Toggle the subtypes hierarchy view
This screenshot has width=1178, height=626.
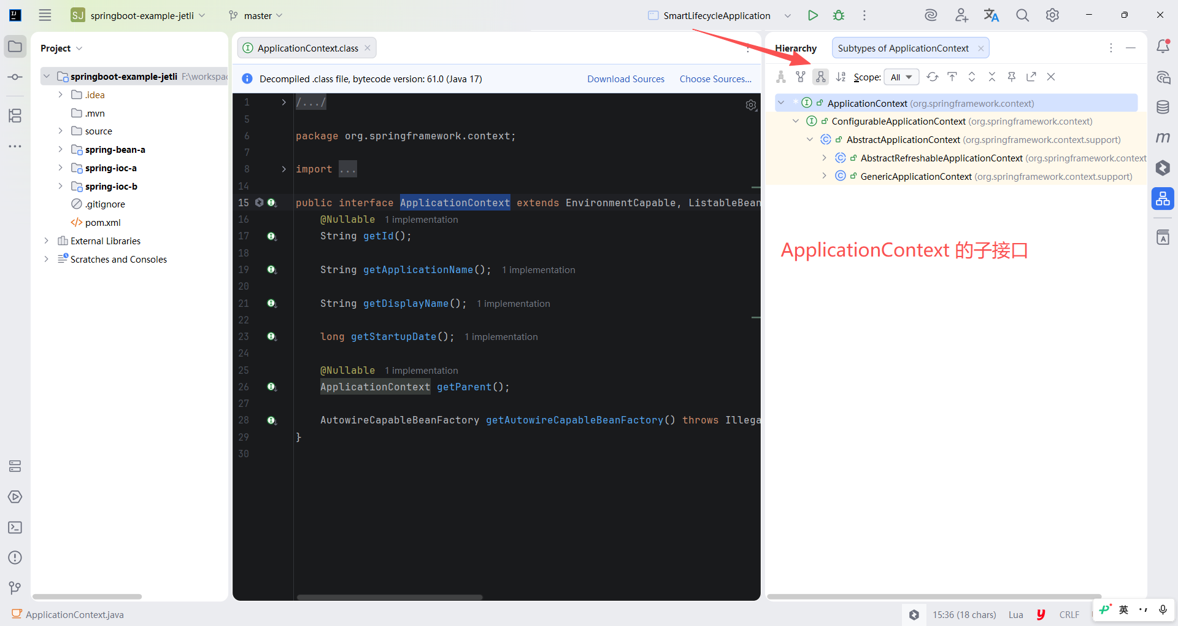tap(820, 77)
